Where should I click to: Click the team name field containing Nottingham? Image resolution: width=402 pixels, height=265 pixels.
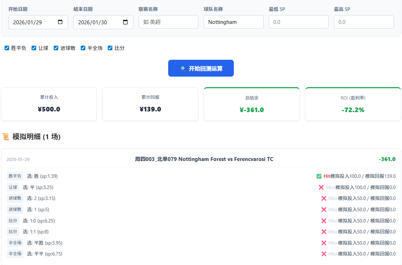coord(233,22)
